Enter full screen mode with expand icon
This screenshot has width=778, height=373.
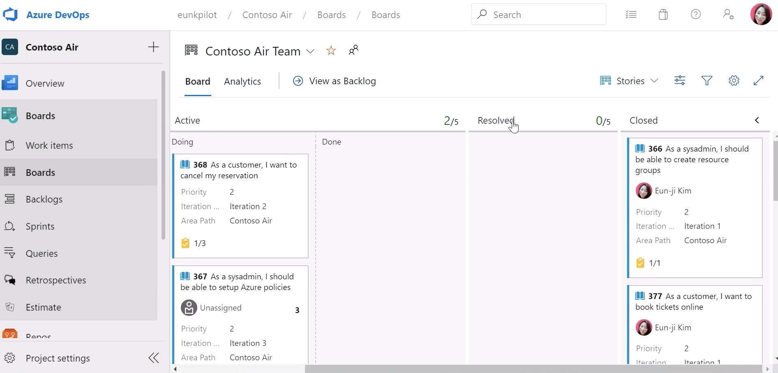(758, 81)
